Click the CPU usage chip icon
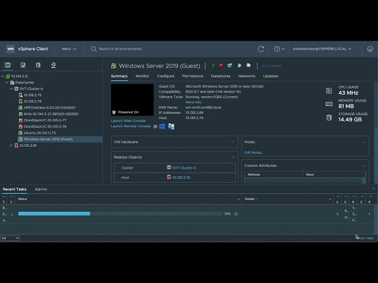This screenshot has width=378, height=283. point(329,91)
